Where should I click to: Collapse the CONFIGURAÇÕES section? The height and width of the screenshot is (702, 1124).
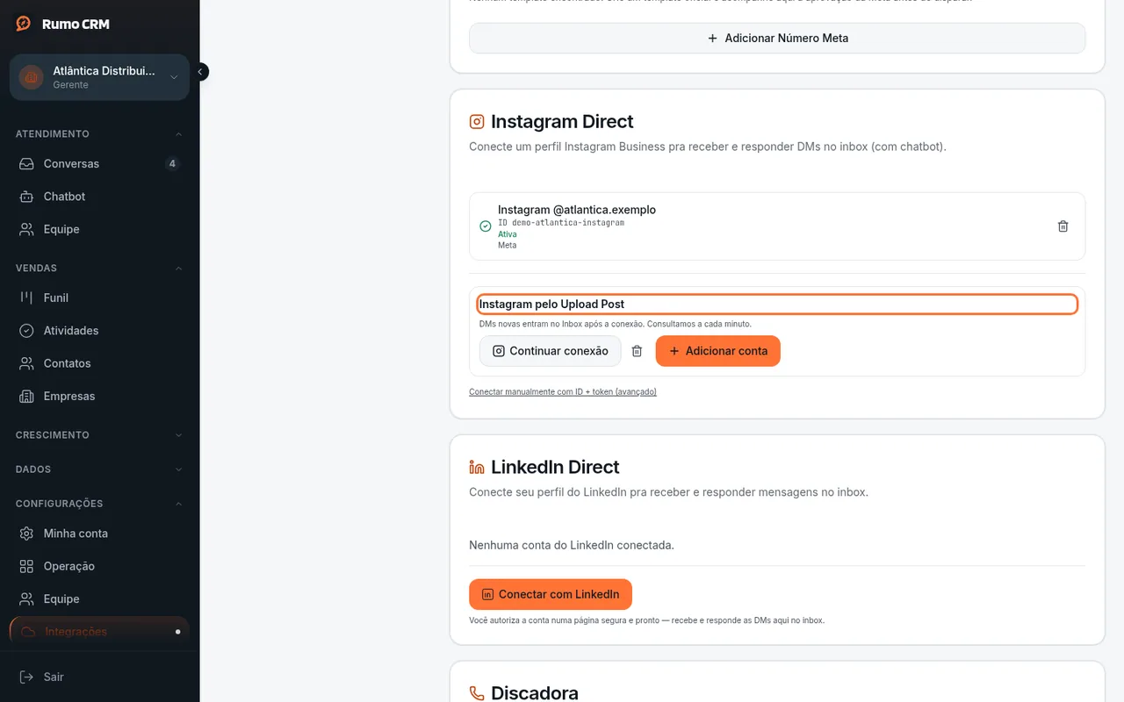click(x=99, y=504)
